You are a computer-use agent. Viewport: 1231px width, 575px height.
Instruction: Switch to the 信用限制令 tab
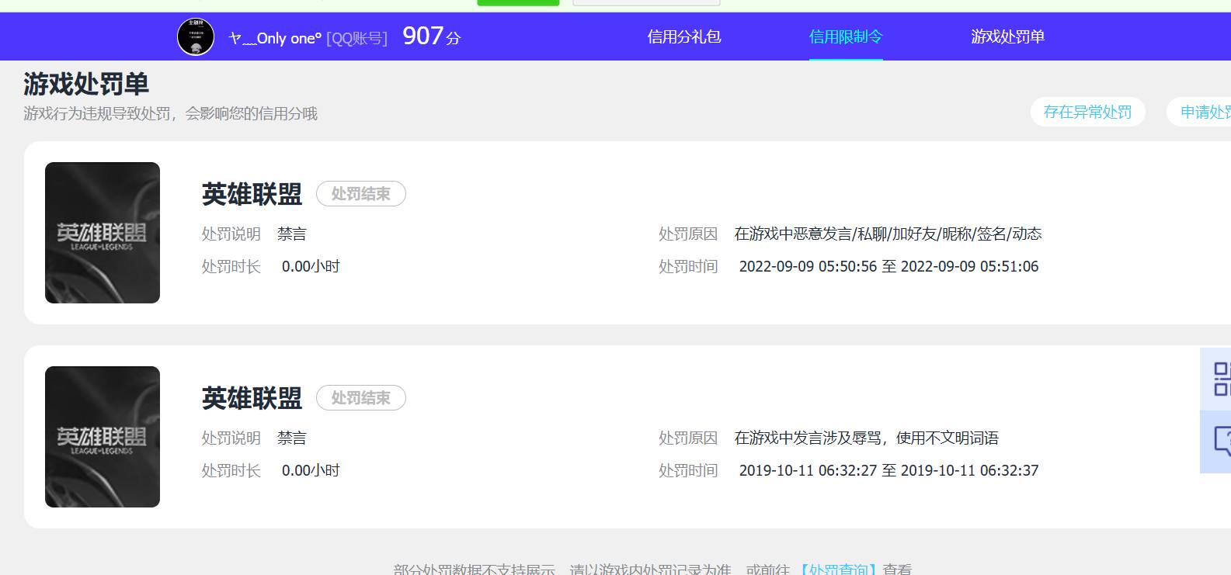click(846, 36)
